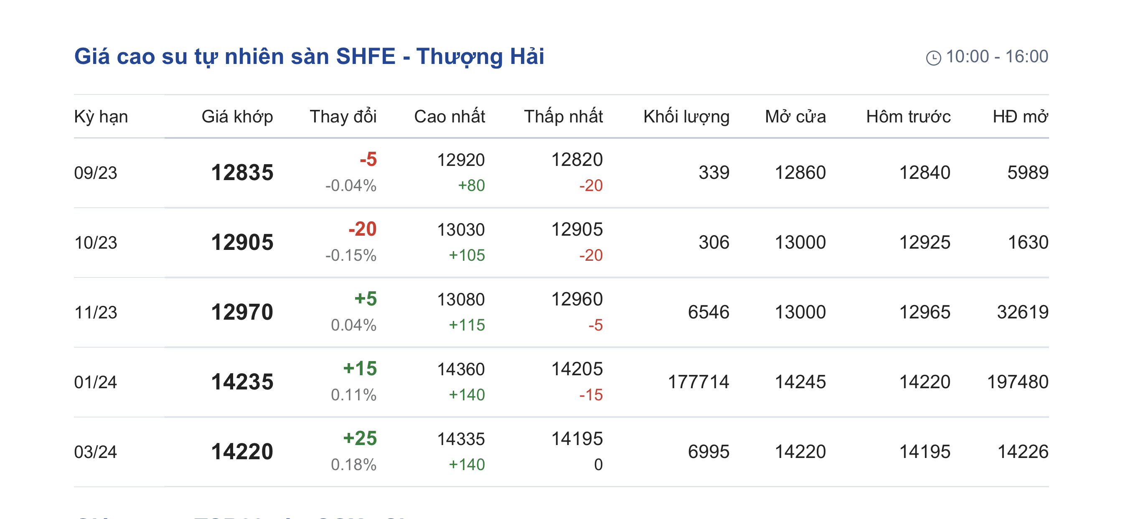Image resolution: width=1123 pixels, height=519 pixels.
Task: Click the Khối lượng column header
Action: click(x=686, y=117)
